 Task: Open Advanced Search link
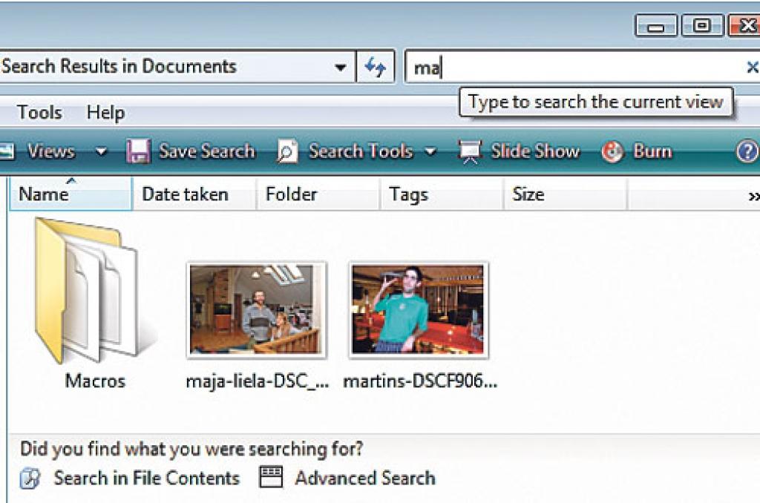(x=364, y=479)
